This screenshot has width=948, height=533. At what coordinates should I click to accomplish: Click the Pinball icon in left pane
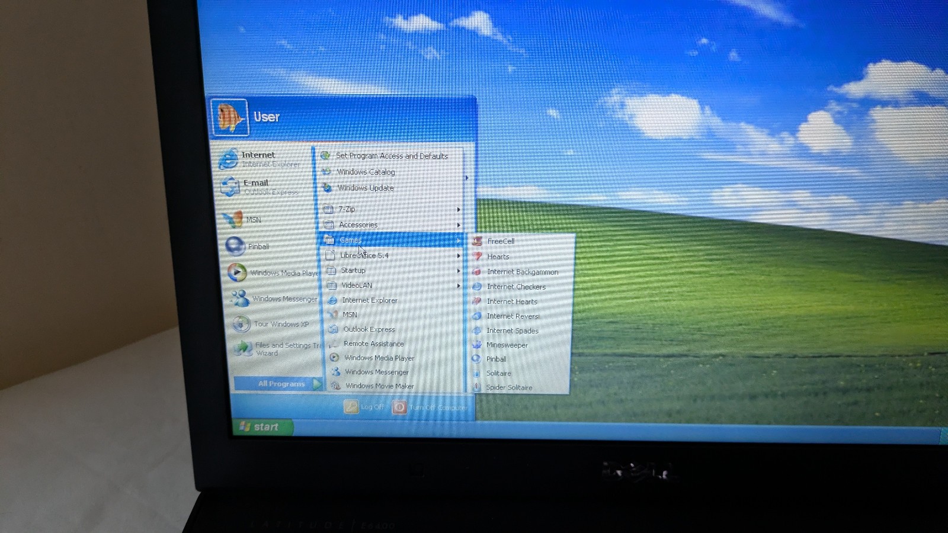click(x=235, y=246)
